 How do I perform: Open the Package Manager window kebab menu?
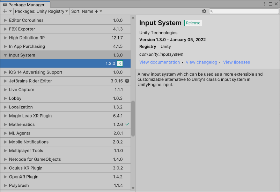264,4
